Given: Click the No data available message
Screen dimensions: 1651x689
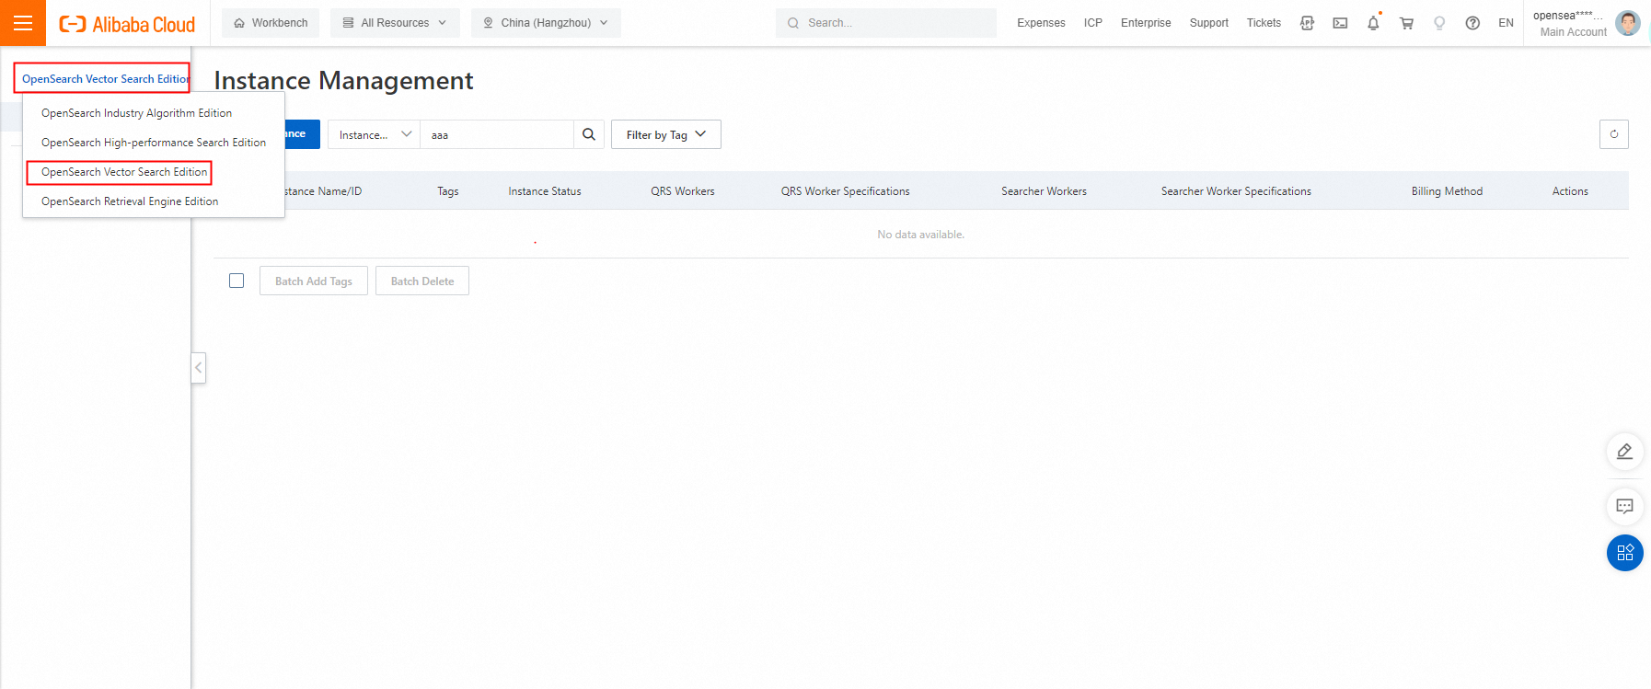Looking at the screenshot, I should click(x=921, y=235).
